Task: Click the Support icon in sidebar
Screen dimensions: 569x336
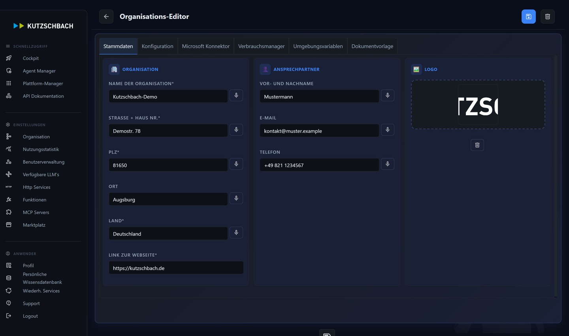Action: (x=9, y=303)
